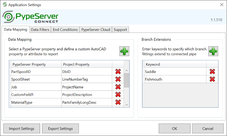Add a new branch extension keyword
This screenshot has height=136, width=227.
pos(213,51)
